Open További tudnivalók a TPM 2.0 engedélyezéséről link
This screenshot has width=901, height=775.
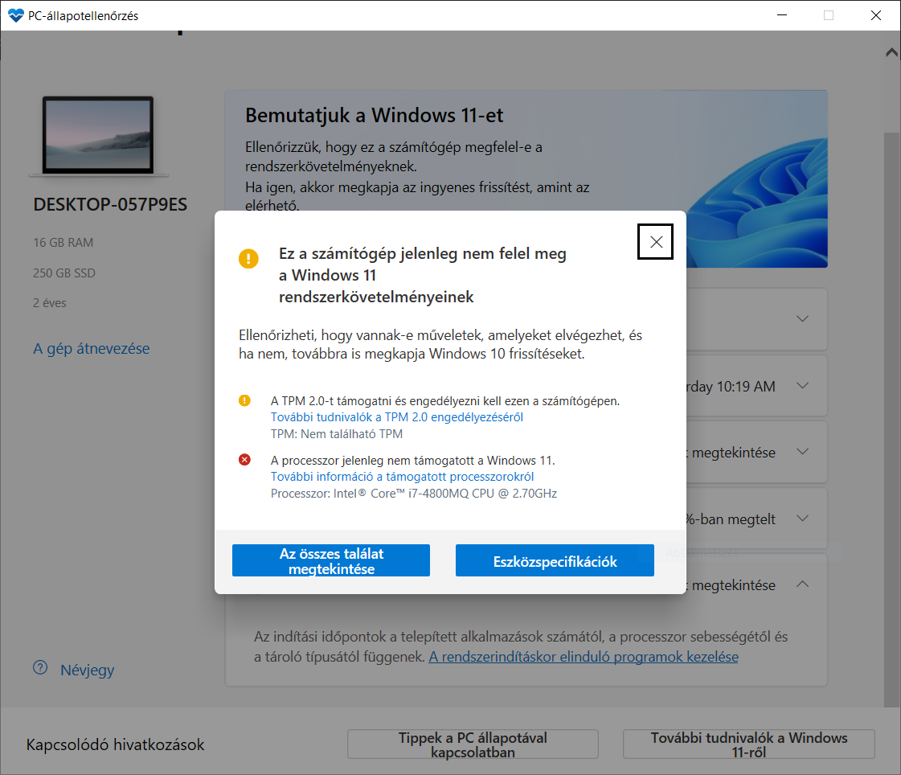click(396, 416)
